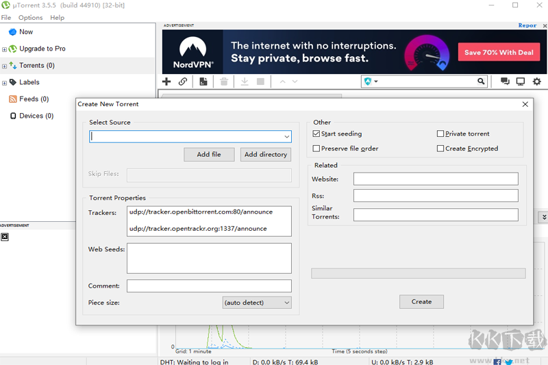Click the Trackers text box
This screenshot has width=548, height=365.
click(209, 221)
